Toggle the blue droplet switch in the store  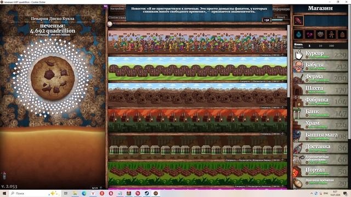298,34
